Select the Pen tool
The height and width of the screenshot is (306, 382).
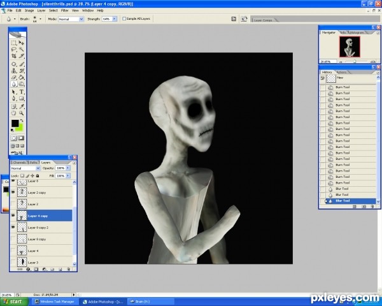[14, 99]
